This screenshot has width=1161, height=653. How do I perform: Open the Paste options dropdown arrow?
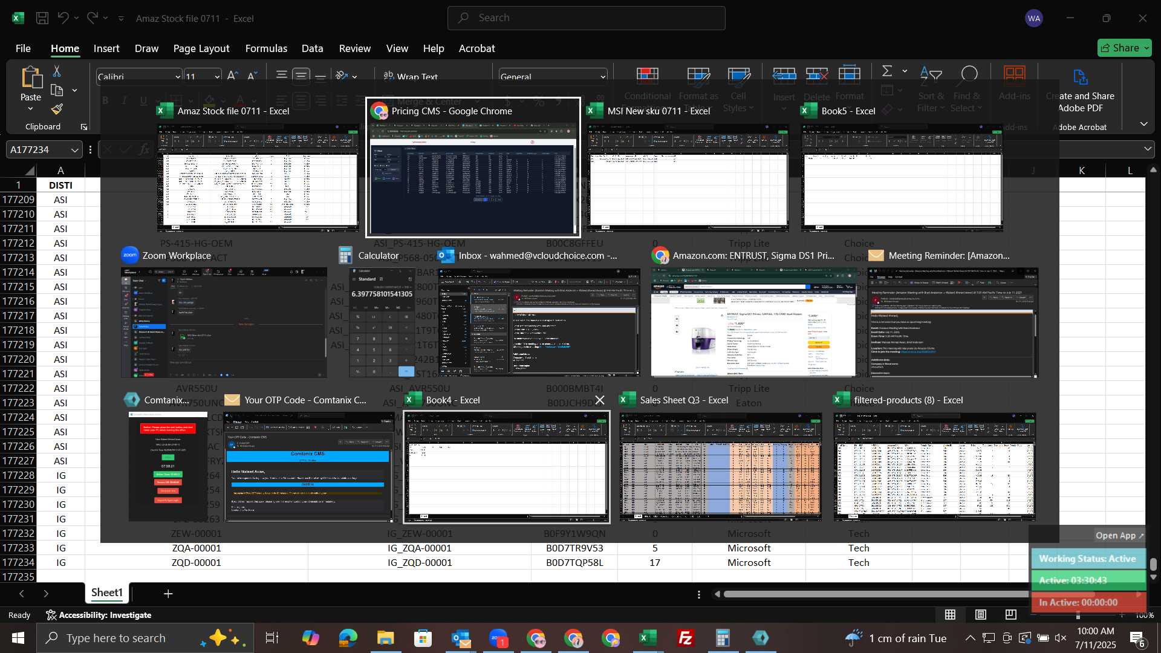click(30, 109)
